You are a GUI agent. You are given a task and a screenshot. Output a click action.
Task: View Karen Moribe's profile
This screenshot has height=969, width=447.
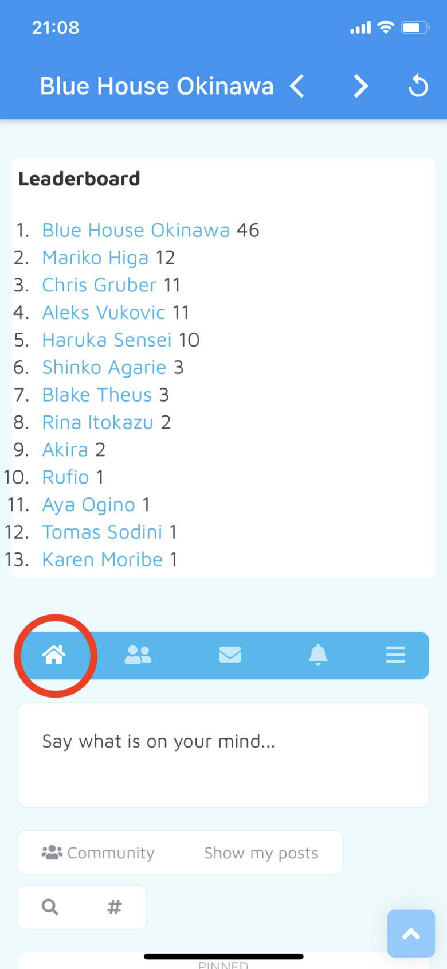(x=103, y=559)
